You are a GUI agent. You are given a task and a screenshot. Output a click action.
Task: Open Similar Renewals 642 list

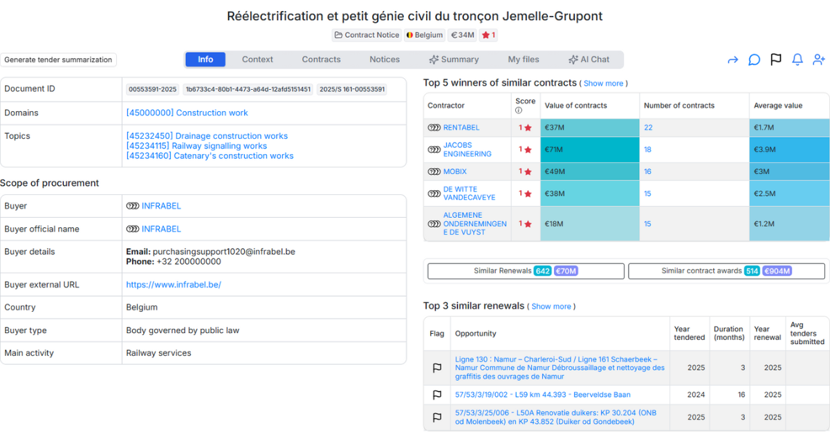[526, 271]
